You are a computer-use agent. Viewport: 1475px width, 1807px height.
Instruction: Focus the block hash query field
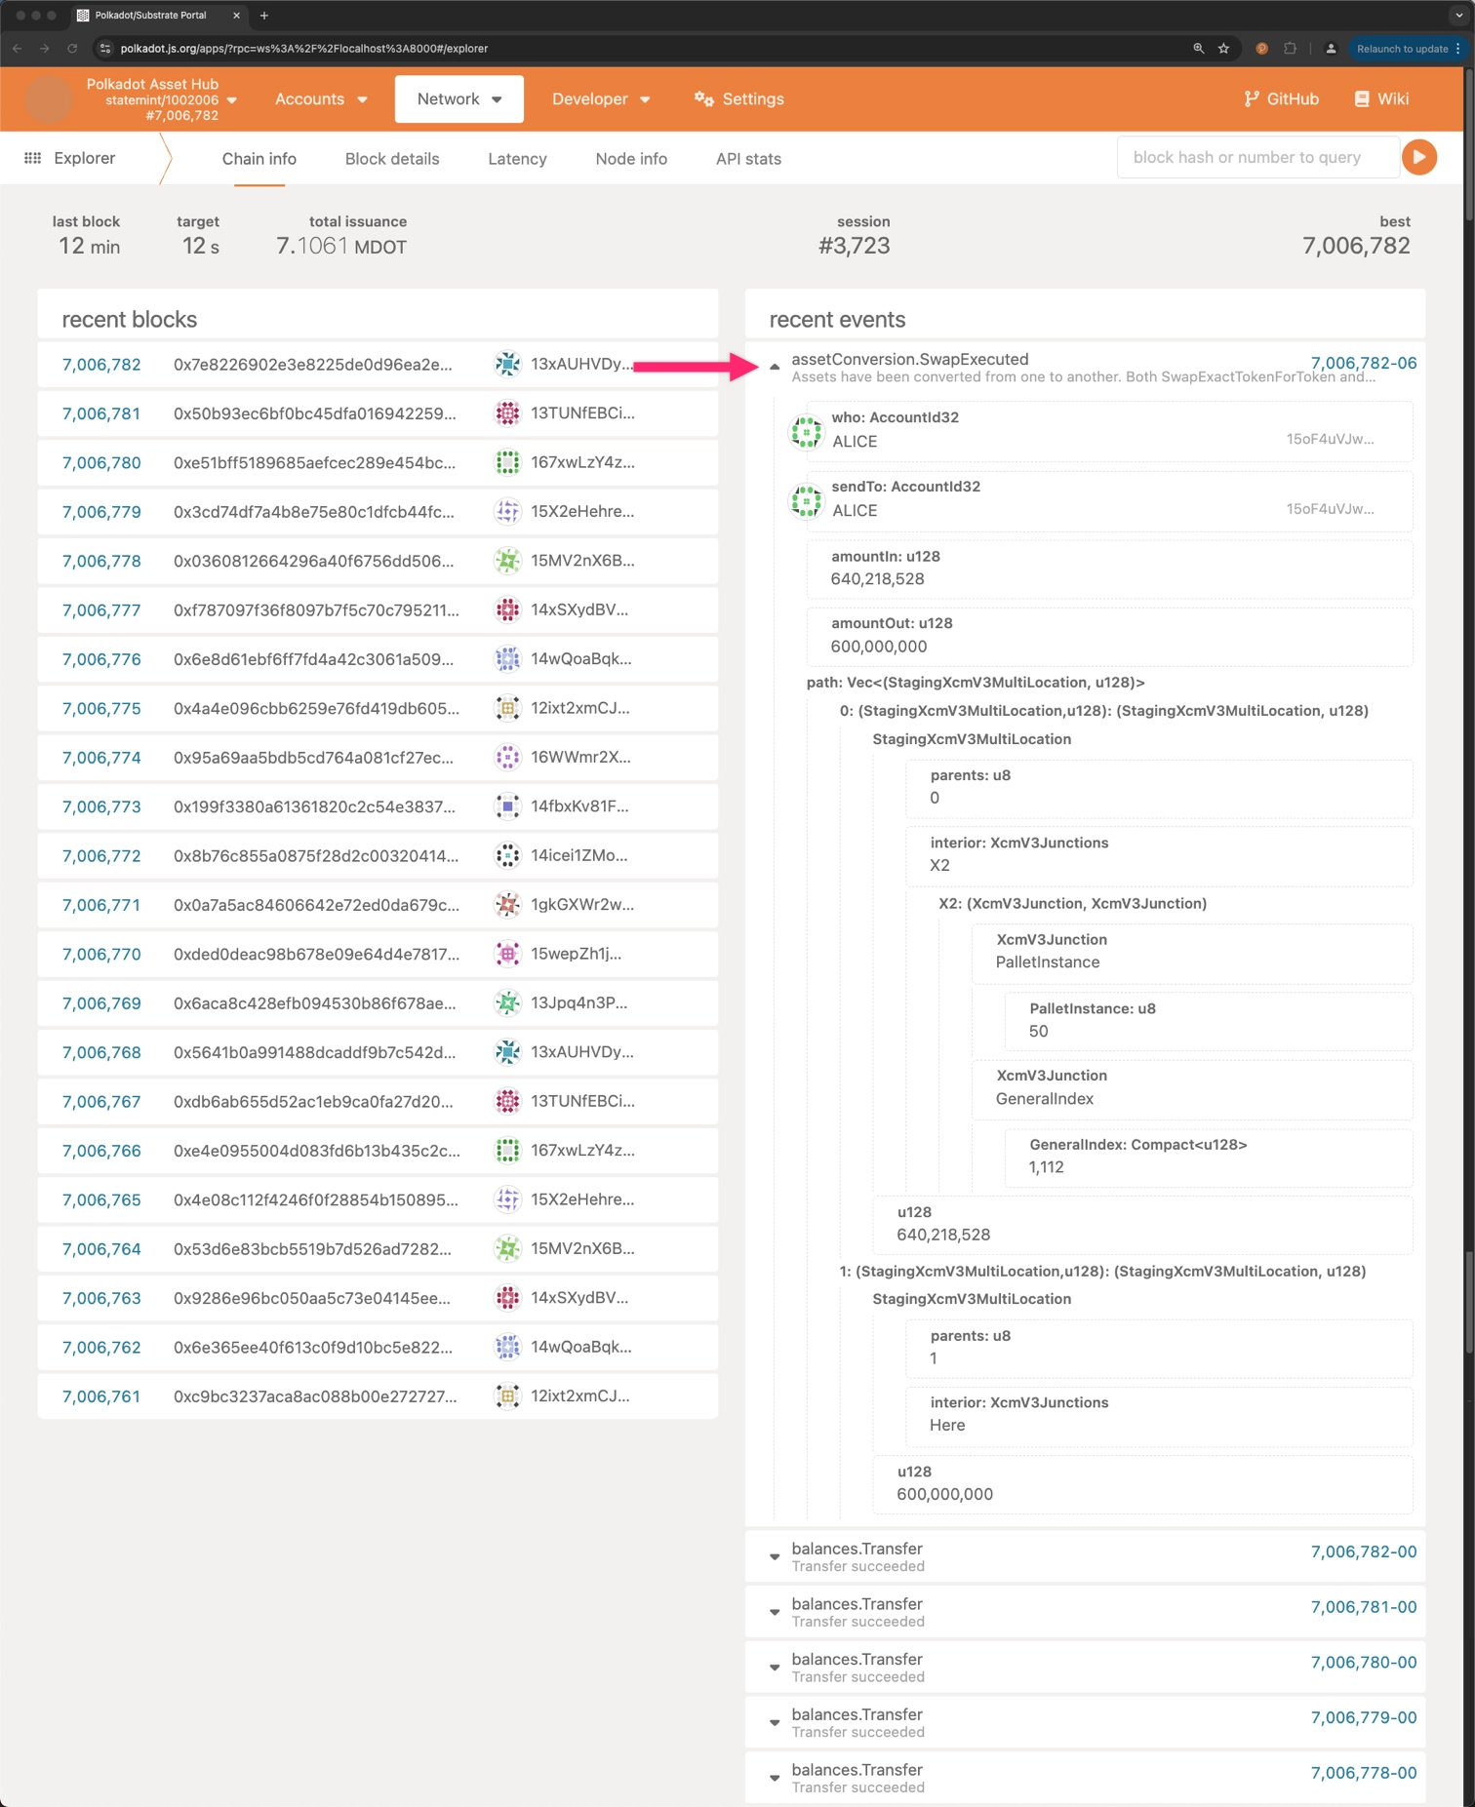[x=1256, y=157]
